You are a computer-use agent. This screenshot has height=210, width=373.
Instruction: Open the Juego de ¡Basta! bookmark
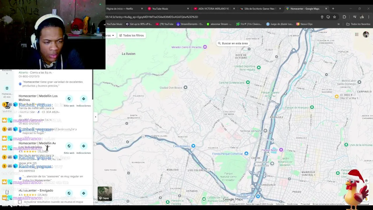[279, 24]
